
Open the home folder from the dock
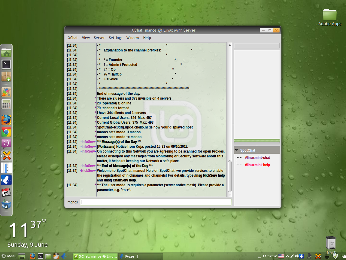click(x=6, y=53)
